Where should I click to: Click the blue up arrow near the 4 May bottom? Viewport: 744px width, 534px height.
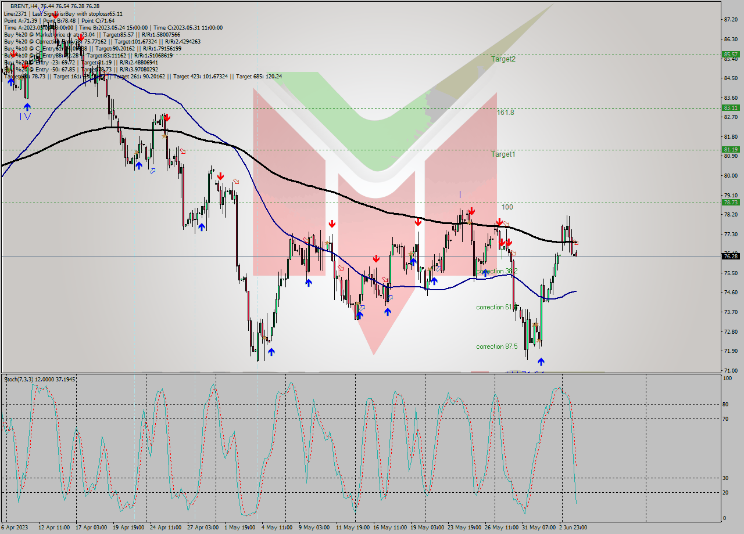pos(307,282)
